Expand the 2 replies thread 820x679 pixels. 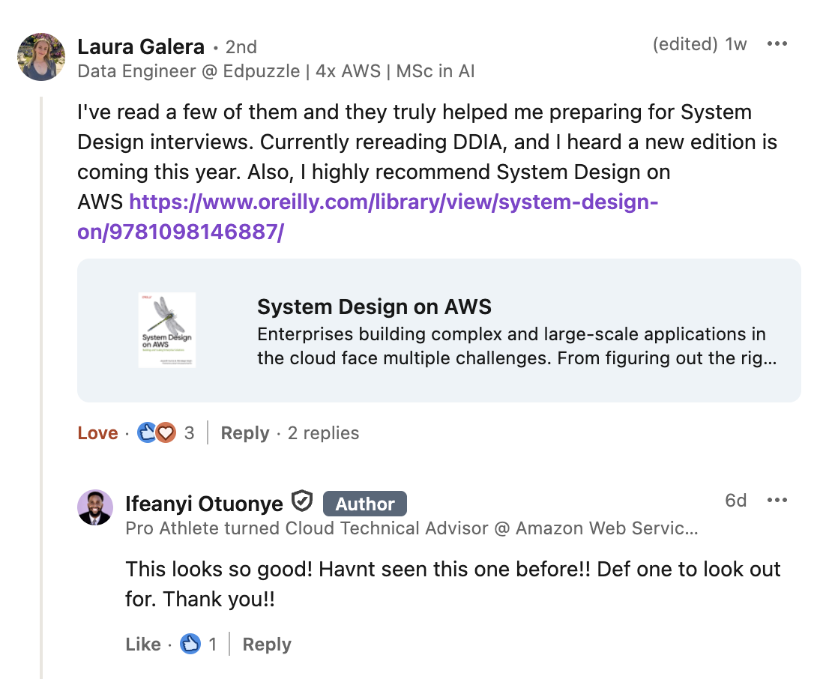[x=323, y=433]
